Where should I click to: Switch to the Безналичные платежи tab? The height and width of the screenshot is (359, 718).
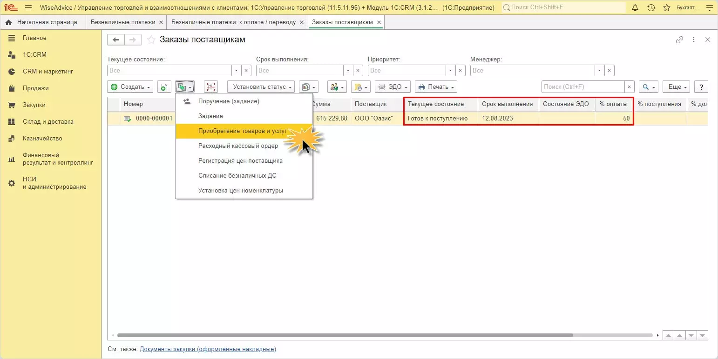122,22
